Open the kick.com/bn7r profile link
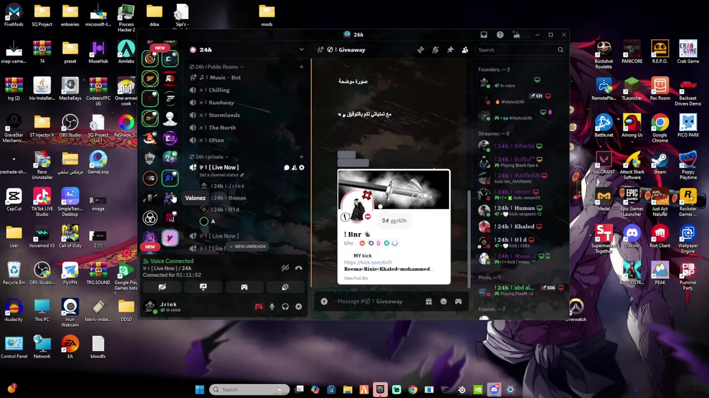Screen dimensions: 709x398 (368, 263)
